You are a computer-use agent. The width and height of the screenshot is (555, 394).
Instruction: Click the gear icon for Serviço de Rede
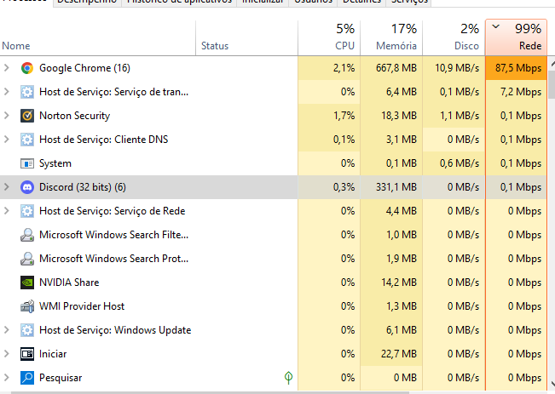pos(27,210)
